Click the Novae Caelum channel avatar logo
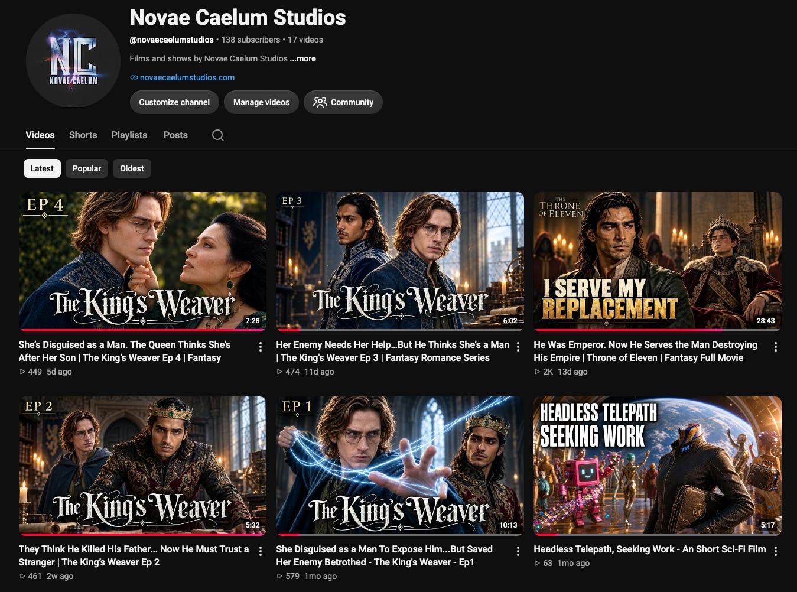The height and width of the screenshot is (592, 797). (73, 61)
